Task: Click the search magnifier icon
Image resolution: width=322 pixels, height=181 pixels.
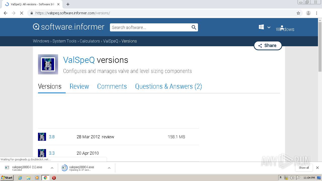Action: click(x=194, y=27)
